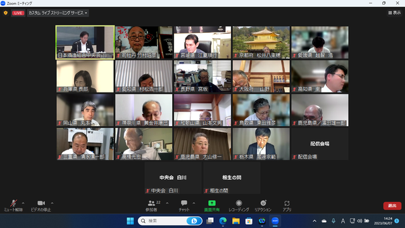Click the red LIVE indicator badge

tap(18, 13)
